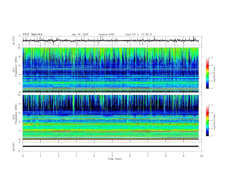Screen dimensions: 227x175
Task: Click the ch.1 spectrogram panel
Action: [111, 70]
